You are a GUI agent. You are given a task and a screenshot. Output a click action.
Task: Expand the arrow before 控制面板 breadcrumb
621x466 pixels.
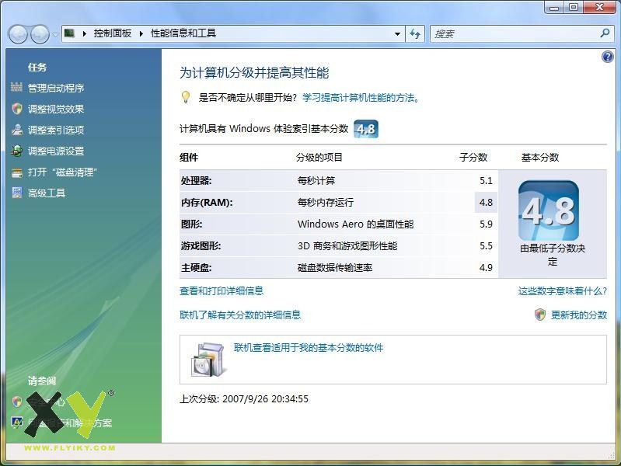[x=85, y=33]
